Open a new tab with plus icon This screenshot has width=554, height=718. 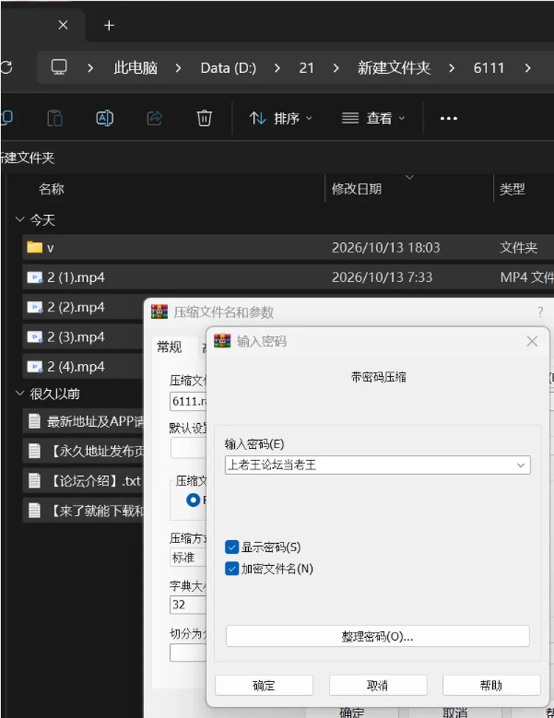click(x=109, y=25)
